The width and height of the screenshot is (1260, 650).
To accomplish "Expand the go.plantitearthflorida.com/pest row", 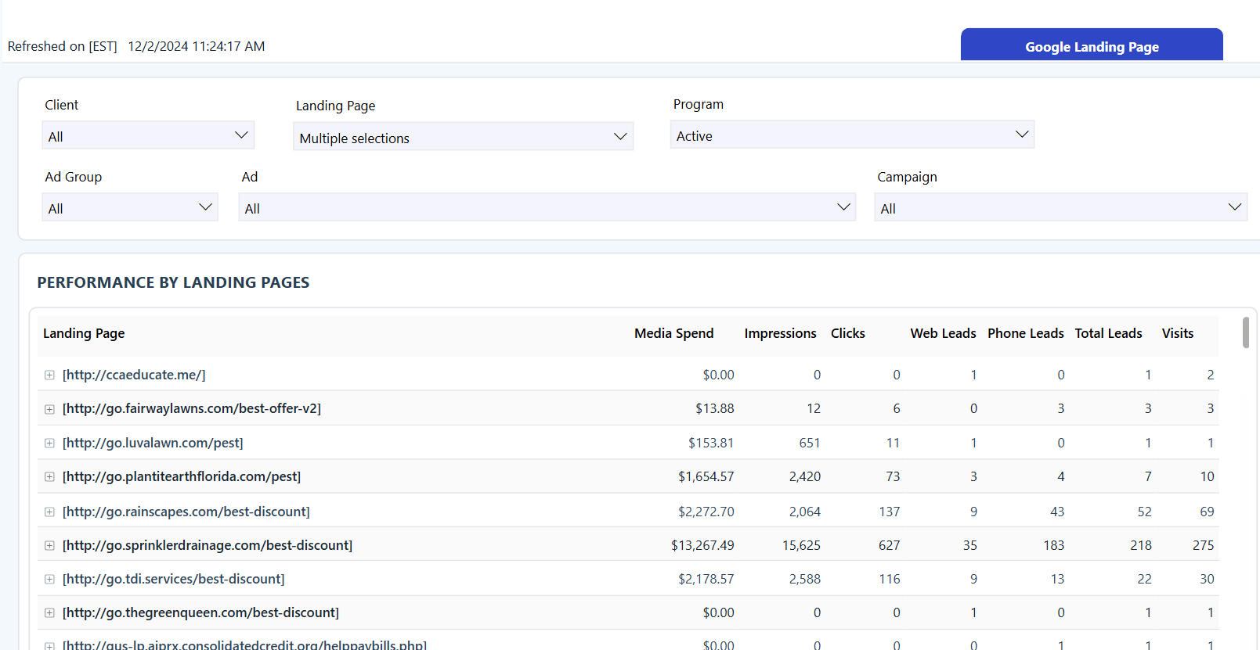I will pyautogui.click(x=49, y=477).
